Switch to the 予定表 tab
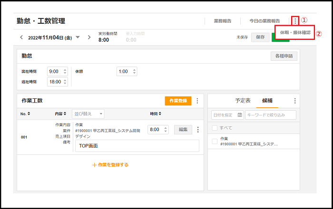333x209 pixels. point(243,101)
